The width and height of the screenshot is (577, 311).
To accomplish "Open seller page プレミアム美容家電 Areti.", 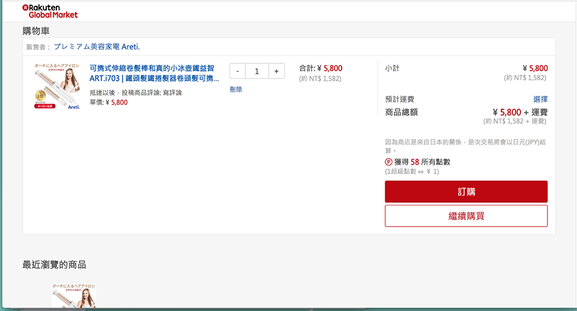I will point(97,47).
